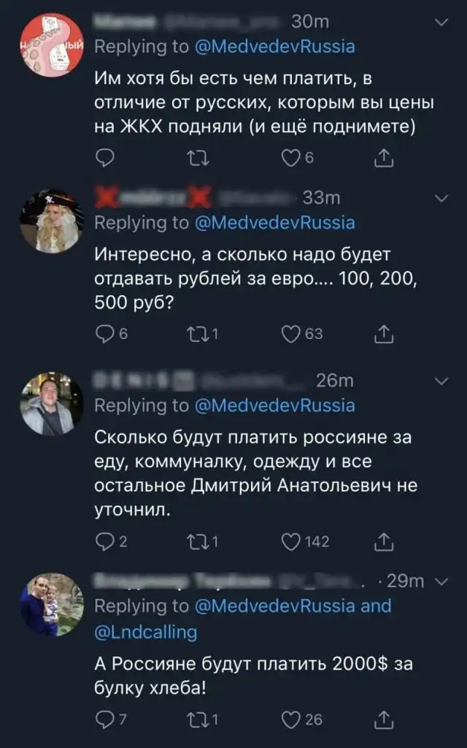Retweet the tweet about ЖКХ prices
467x748 pixels.
point(196,156)
